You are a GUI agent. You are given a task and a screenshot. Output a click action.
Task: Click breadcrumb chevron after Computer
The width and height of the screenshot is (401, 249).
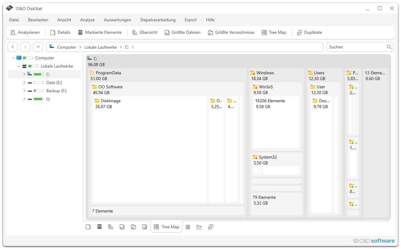[80, 47]
